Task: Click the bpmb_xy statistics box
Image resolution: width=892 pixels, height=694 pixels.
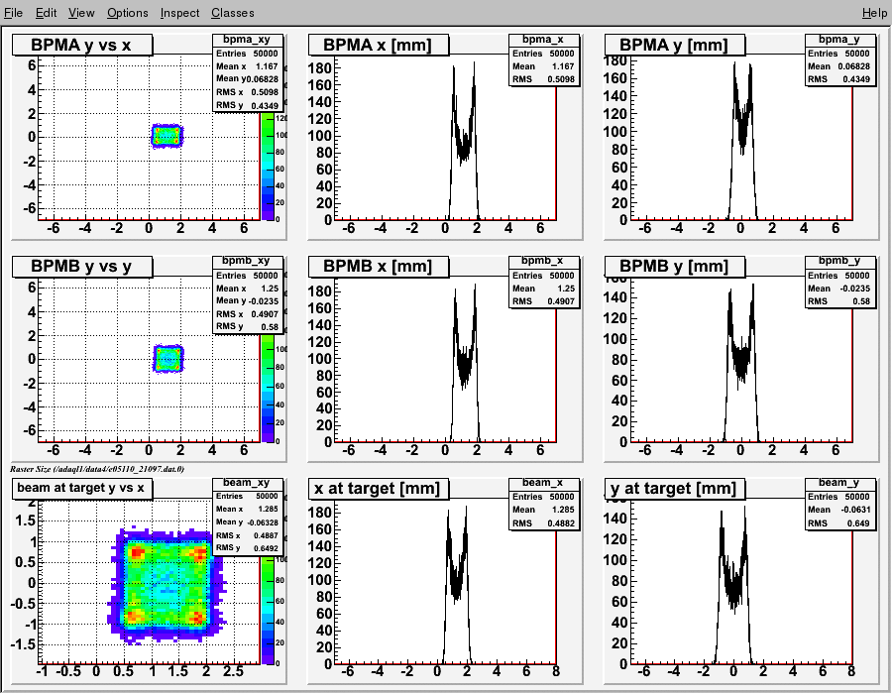Action: pos(248,294)
